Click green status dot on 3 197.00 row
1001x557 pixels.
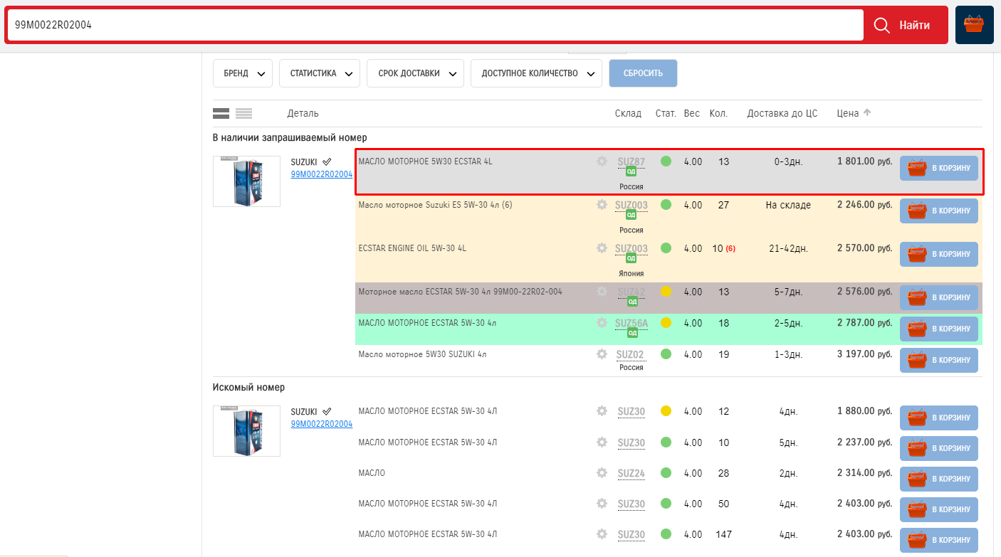tap(666, 354)
